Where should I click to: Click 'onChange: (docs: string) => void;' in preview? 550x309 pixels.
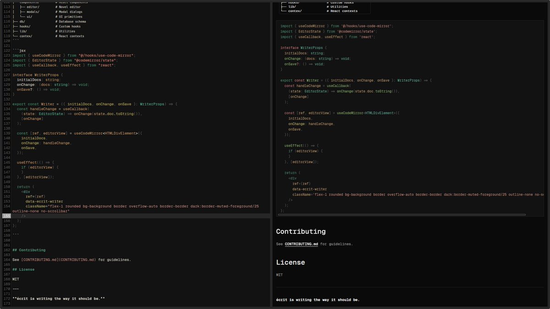click(x=317, y=59)
